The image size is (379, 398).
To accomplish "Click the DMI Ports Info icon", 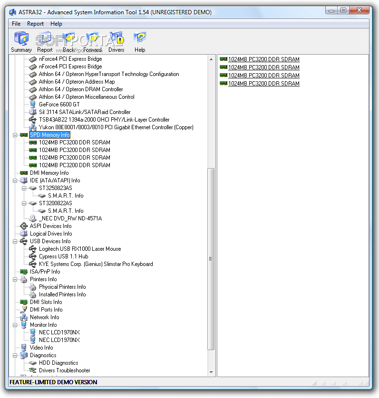I will pyautogui.click(x=24, y=309).
